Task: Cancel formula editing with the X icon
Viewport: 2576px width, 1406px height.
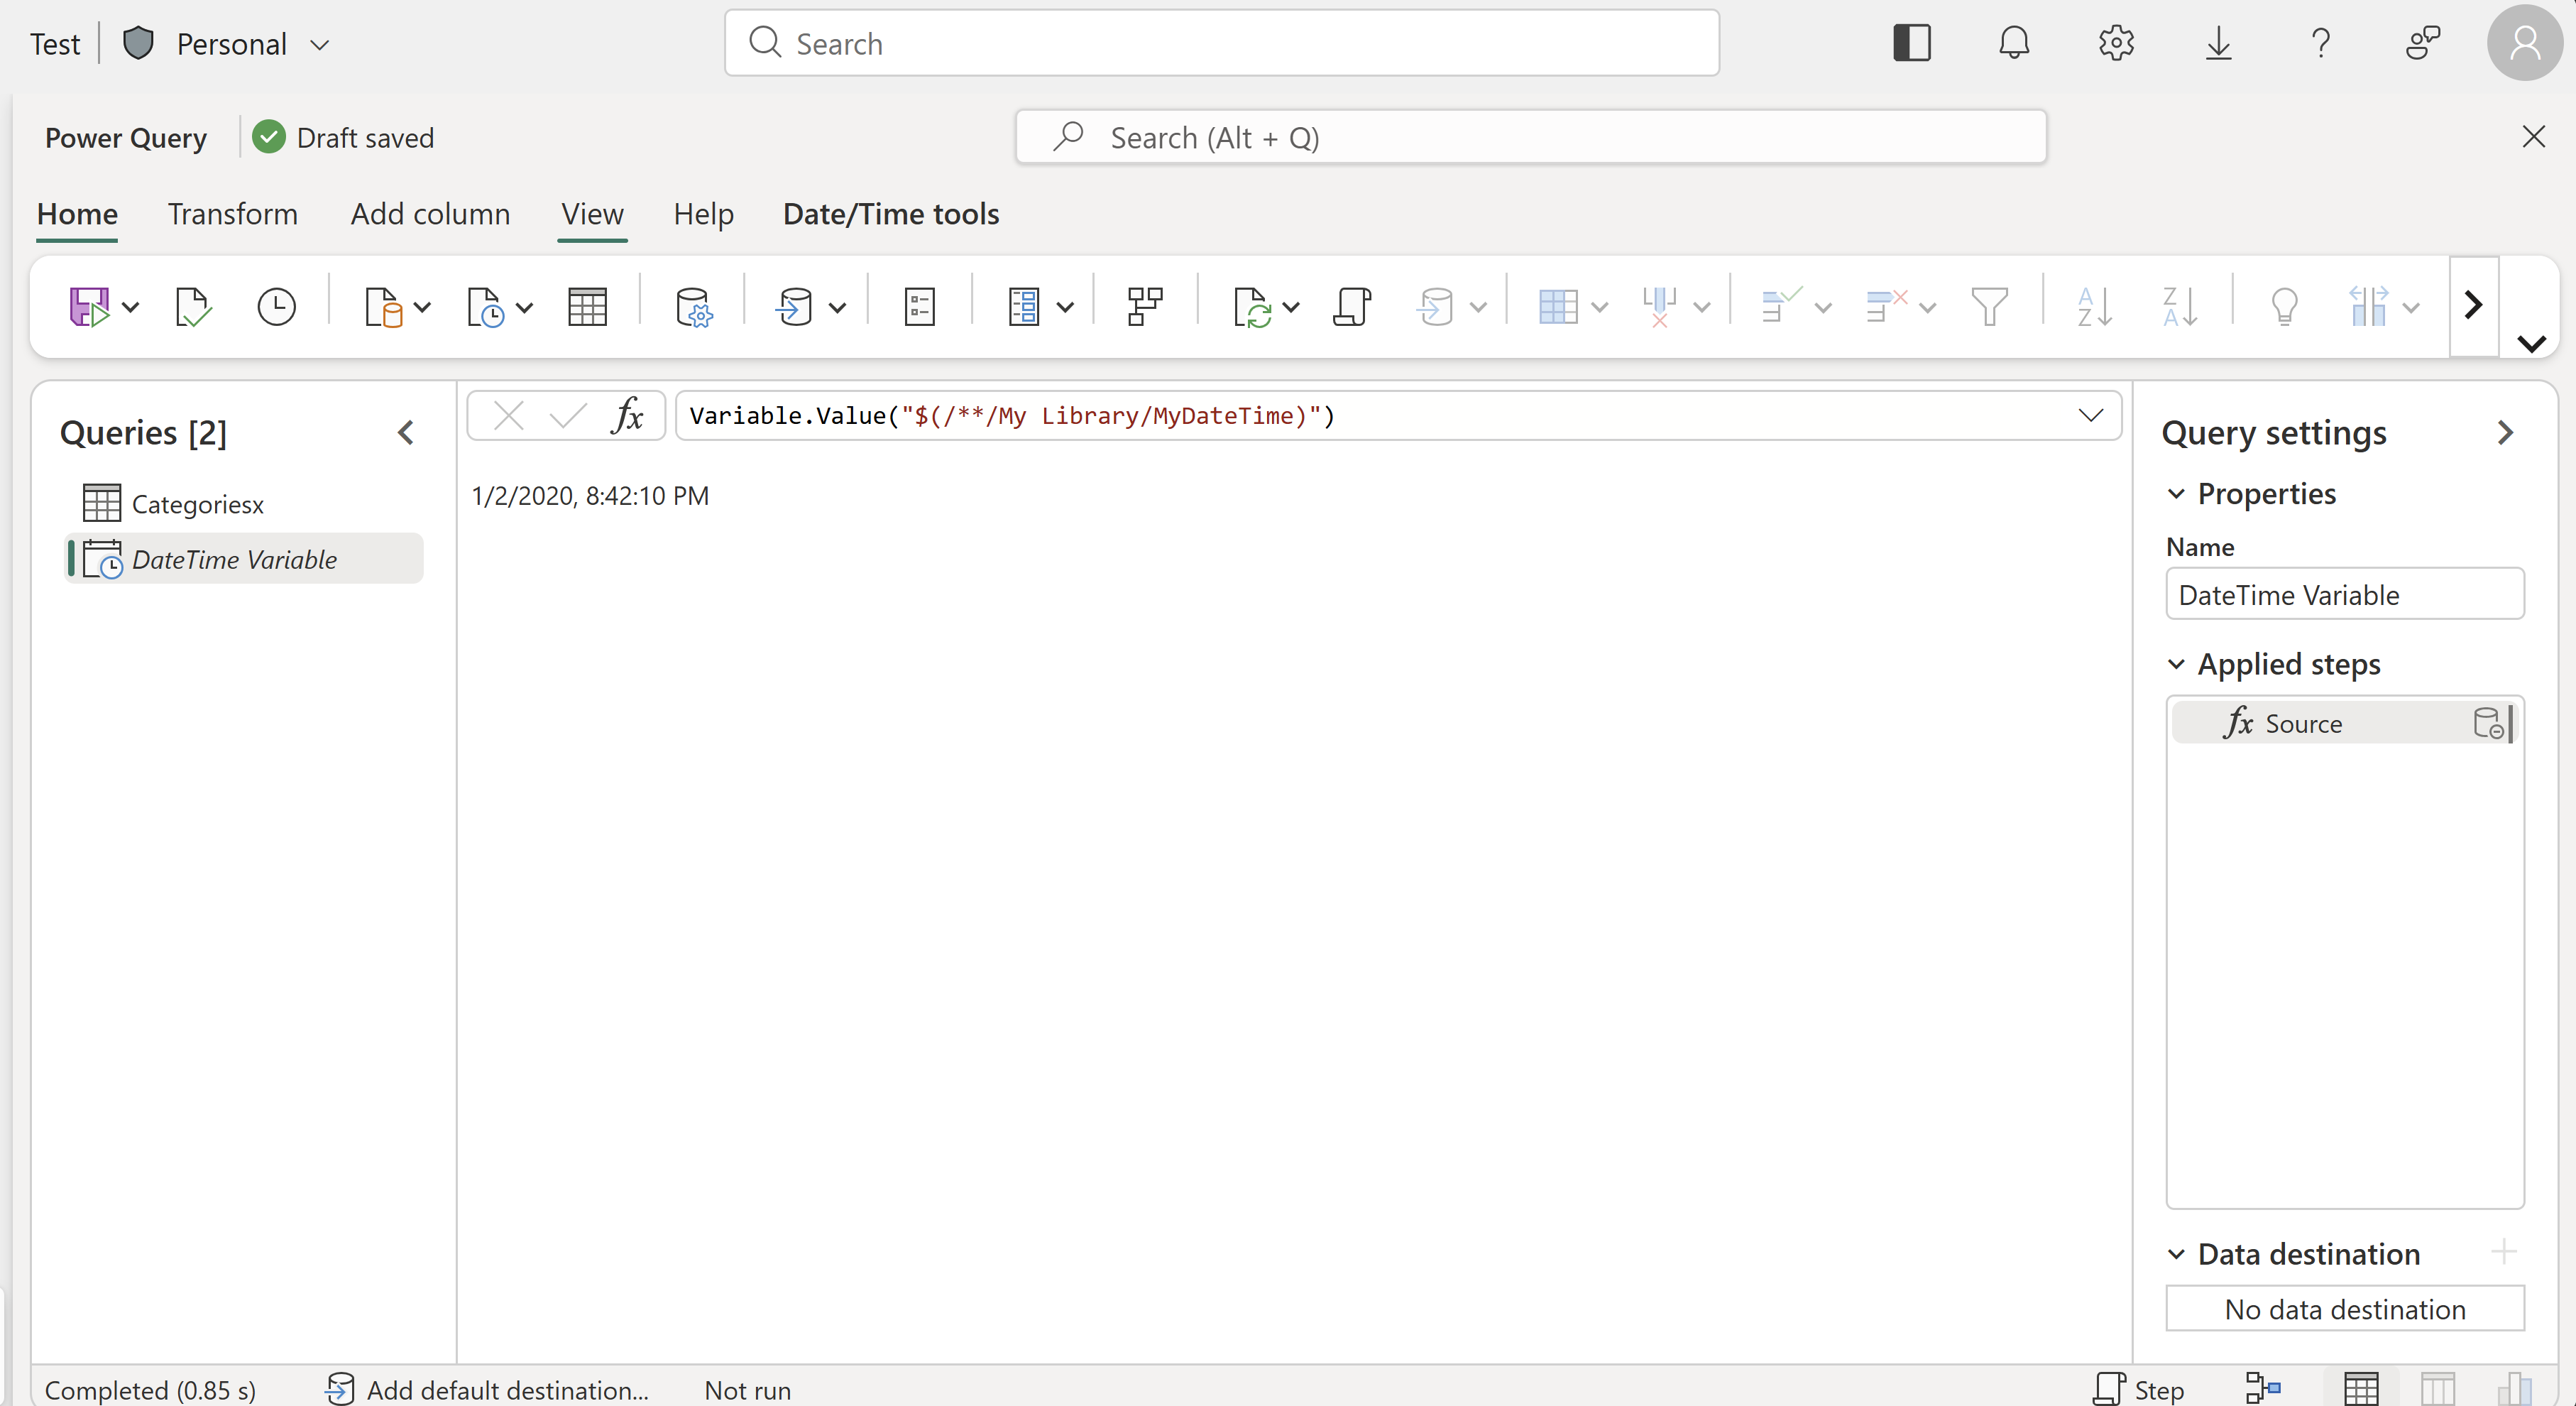Action: pyautogui.click(x=509, y=415)
